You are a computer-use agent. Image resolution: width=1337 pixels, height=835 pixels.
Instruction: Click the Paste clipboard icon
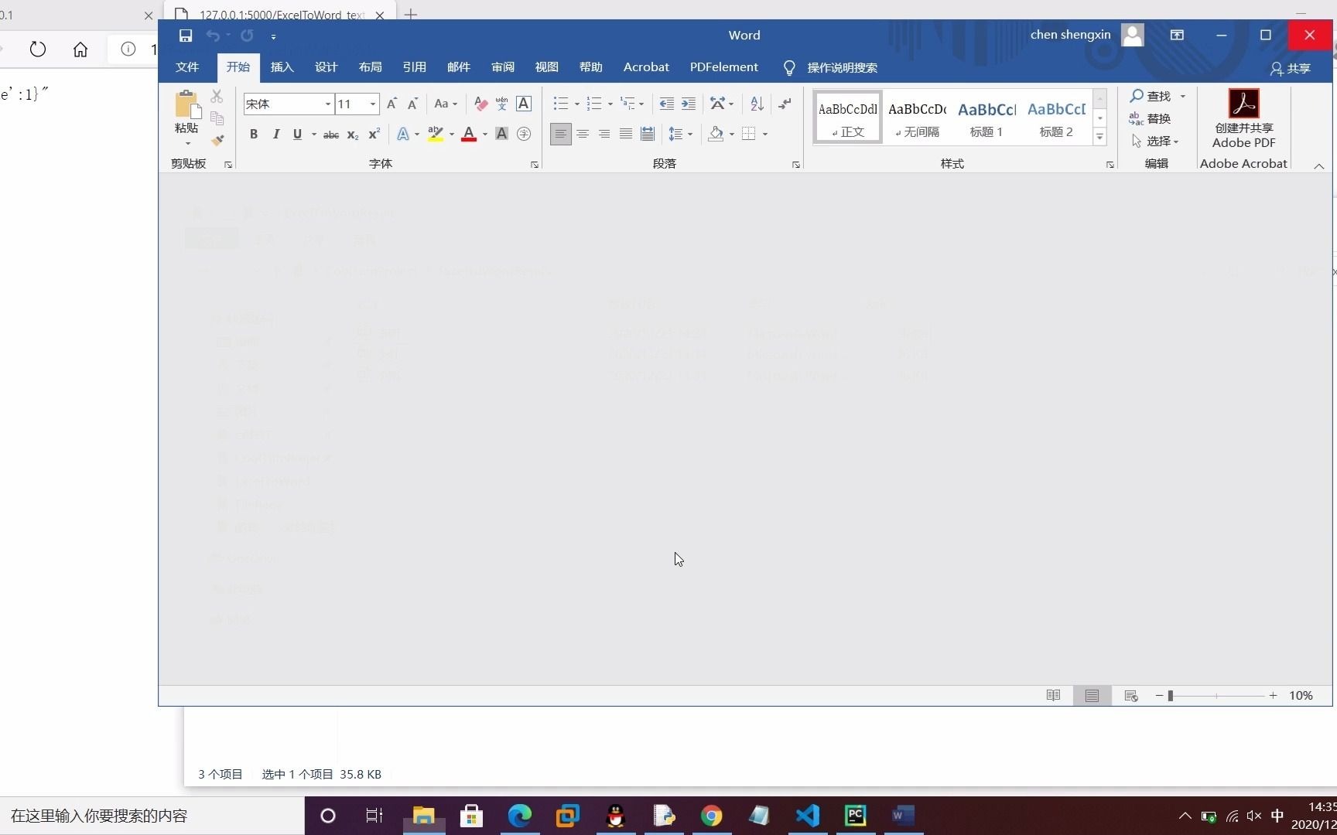coord(186,104)
